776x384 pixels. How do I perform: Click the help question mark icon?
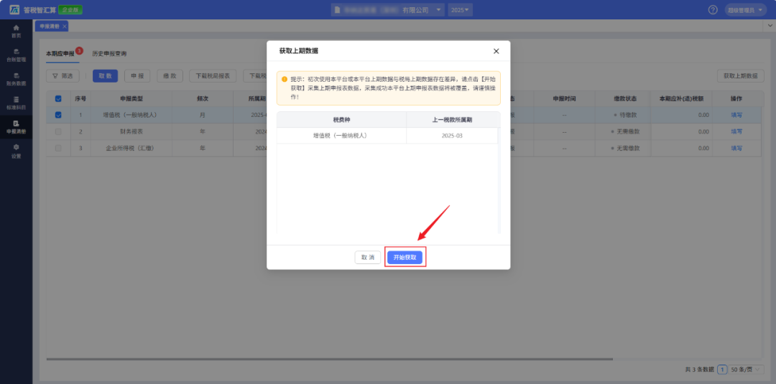tap(713, 9)
